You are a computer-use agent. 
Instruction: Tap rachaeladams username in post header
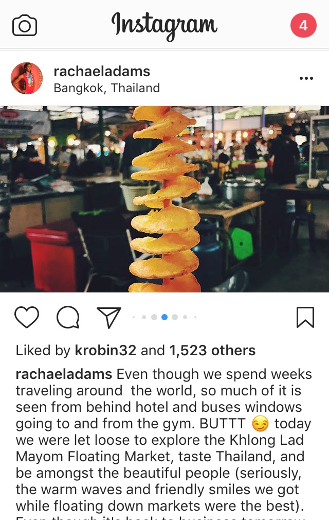[102, 71]
